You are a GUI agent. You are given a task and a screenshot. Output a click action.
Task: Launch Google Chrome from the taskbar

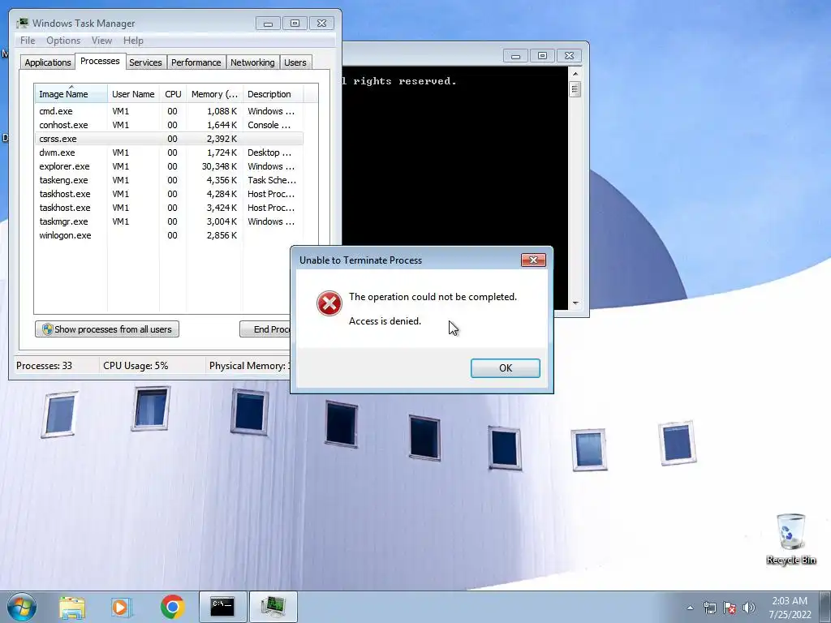(x=172, y=607)
